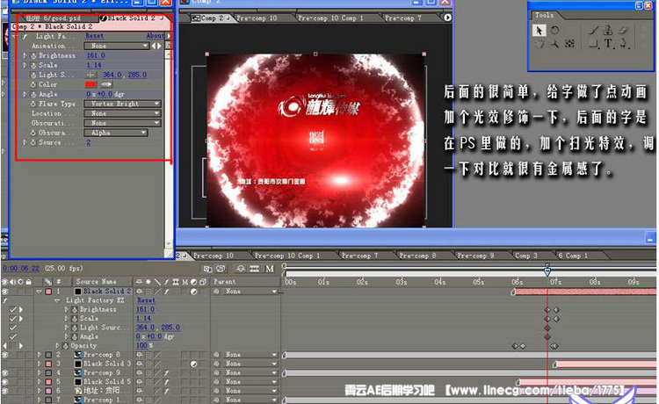Toggle the Light Source keyframe checkbox in timeline
The image size is (659, 404).
[x=13, y=328]
